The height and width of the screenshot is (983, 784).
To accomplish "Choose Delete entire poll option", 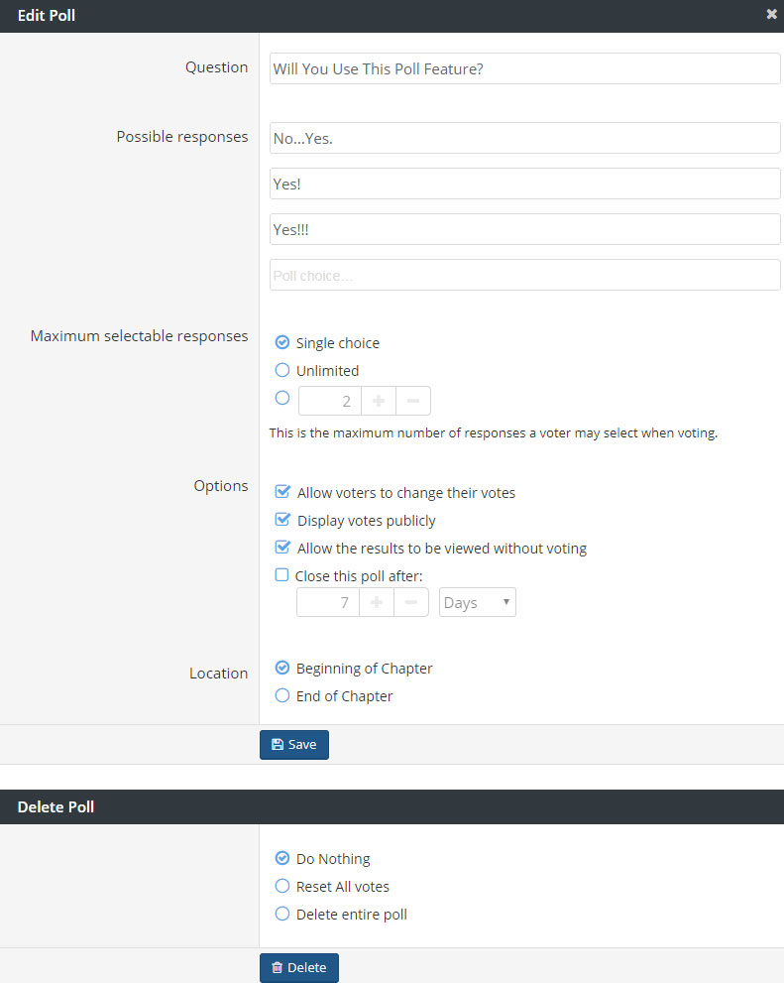I will 282,915.
